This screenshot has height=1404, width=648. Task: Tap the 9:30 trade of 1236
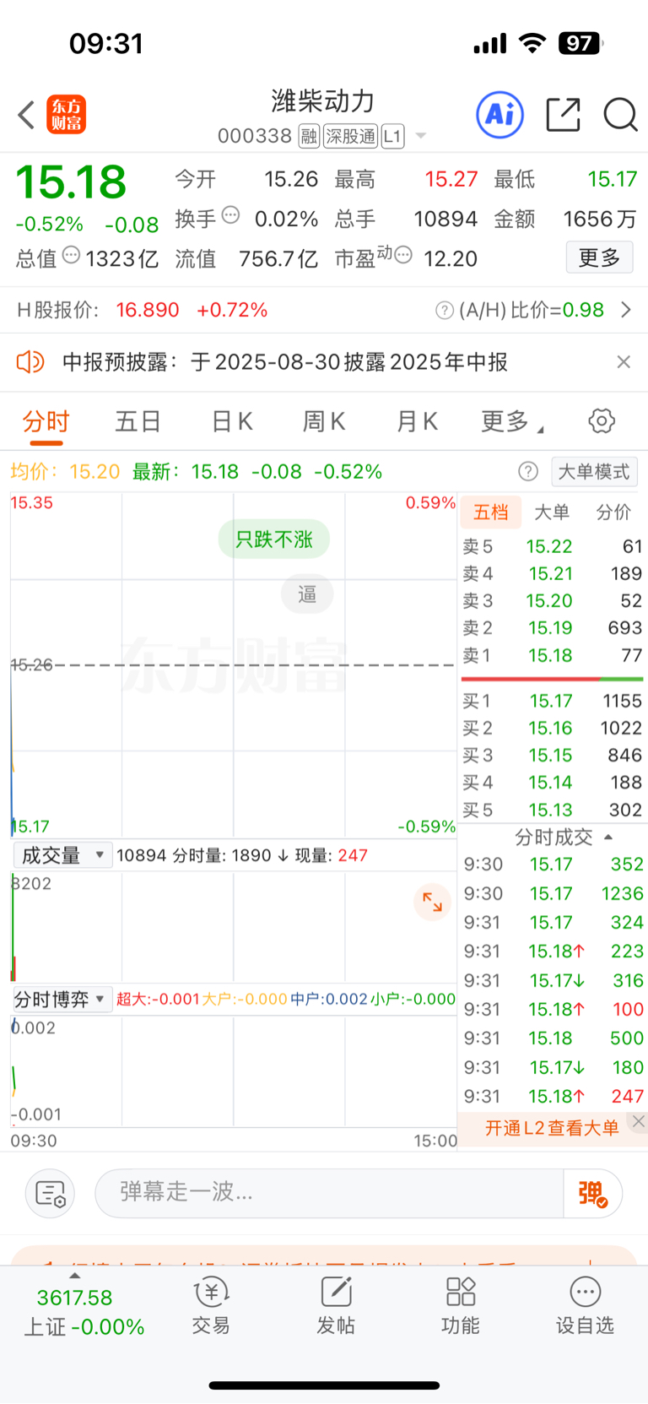[x=553, y=893]
